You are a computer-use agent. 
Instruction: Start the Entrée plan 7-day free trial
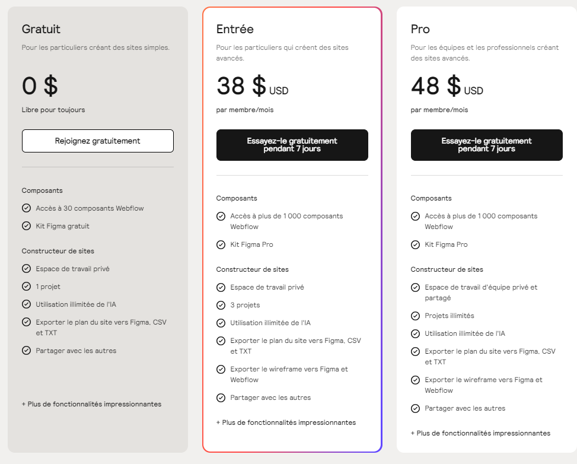tap(292, 145)
